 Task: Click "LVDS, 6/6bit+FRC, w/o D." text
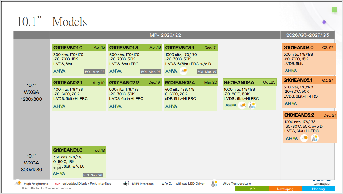click(188, 64)
